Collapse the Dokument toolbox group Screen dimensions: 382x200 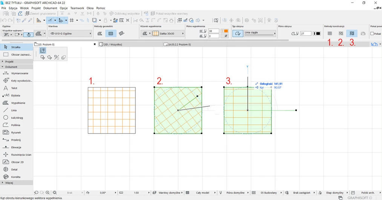pos(17,67)
